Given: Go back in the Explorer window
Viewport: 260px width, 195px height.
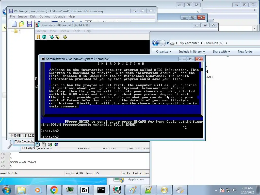Looking at the screenshot, I should pyautogui.click(x=155, y=43).
